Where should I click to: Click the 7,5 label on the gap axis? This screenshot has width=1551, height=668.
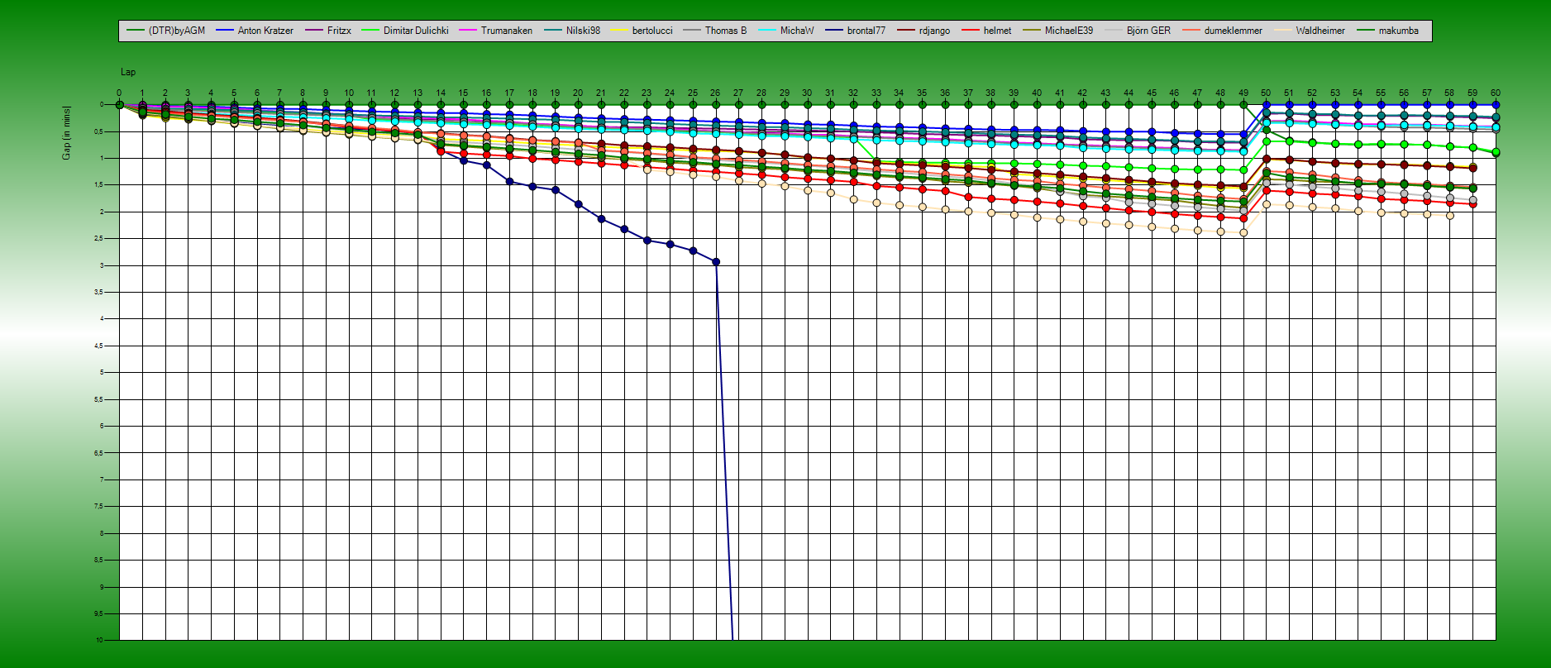[x=99, y=506]
